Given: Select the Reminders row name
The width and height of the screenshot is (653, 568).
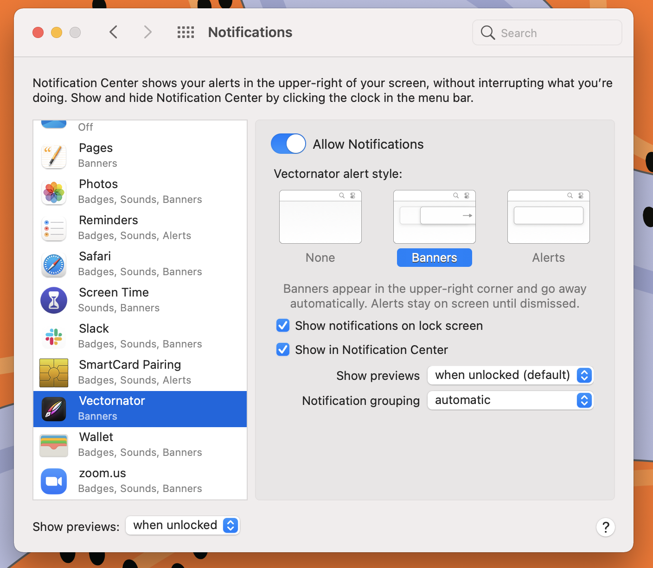Looking at the screenshot, I should tap(109, 220).
